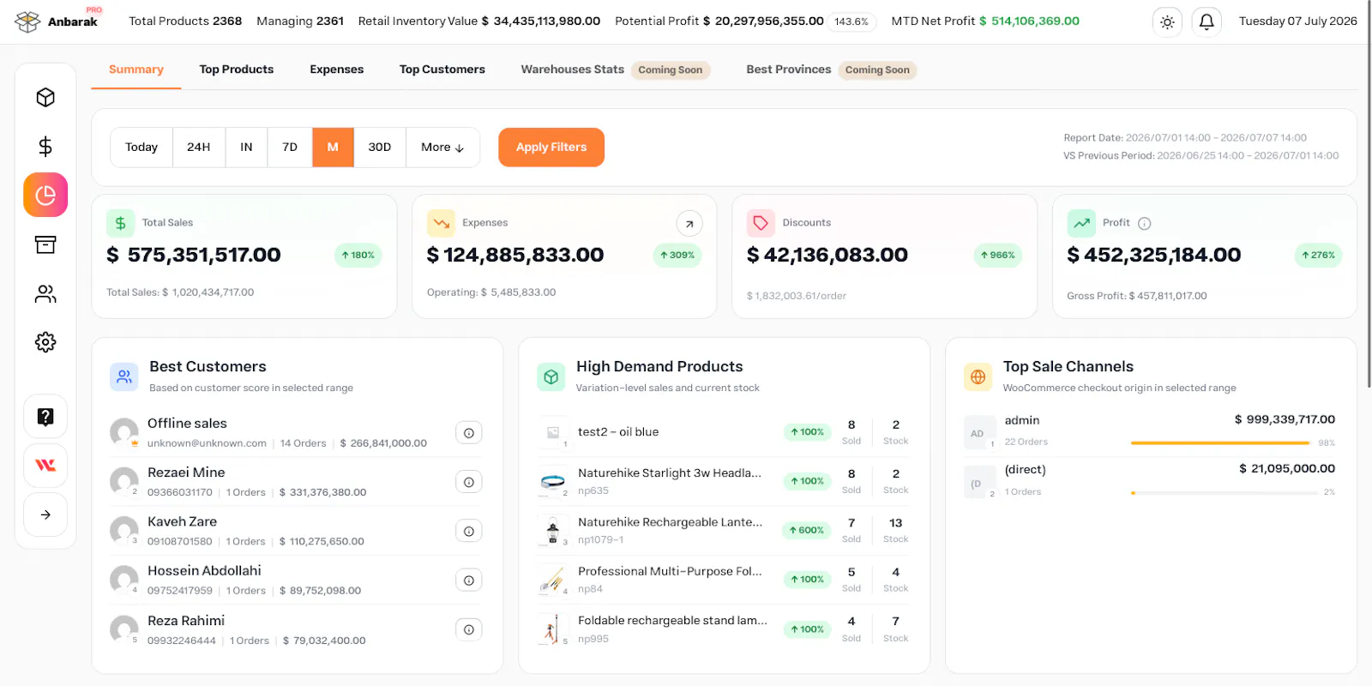The height and width of the screenshot is (686, 1372).
Task: Select the M range filter
Action: [x=333, y=147]
